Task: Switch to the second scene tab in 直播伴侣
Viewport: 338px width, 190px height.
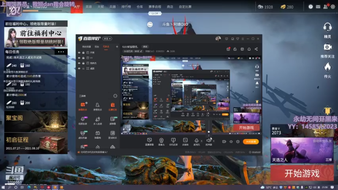Action: tap(97, 46)
